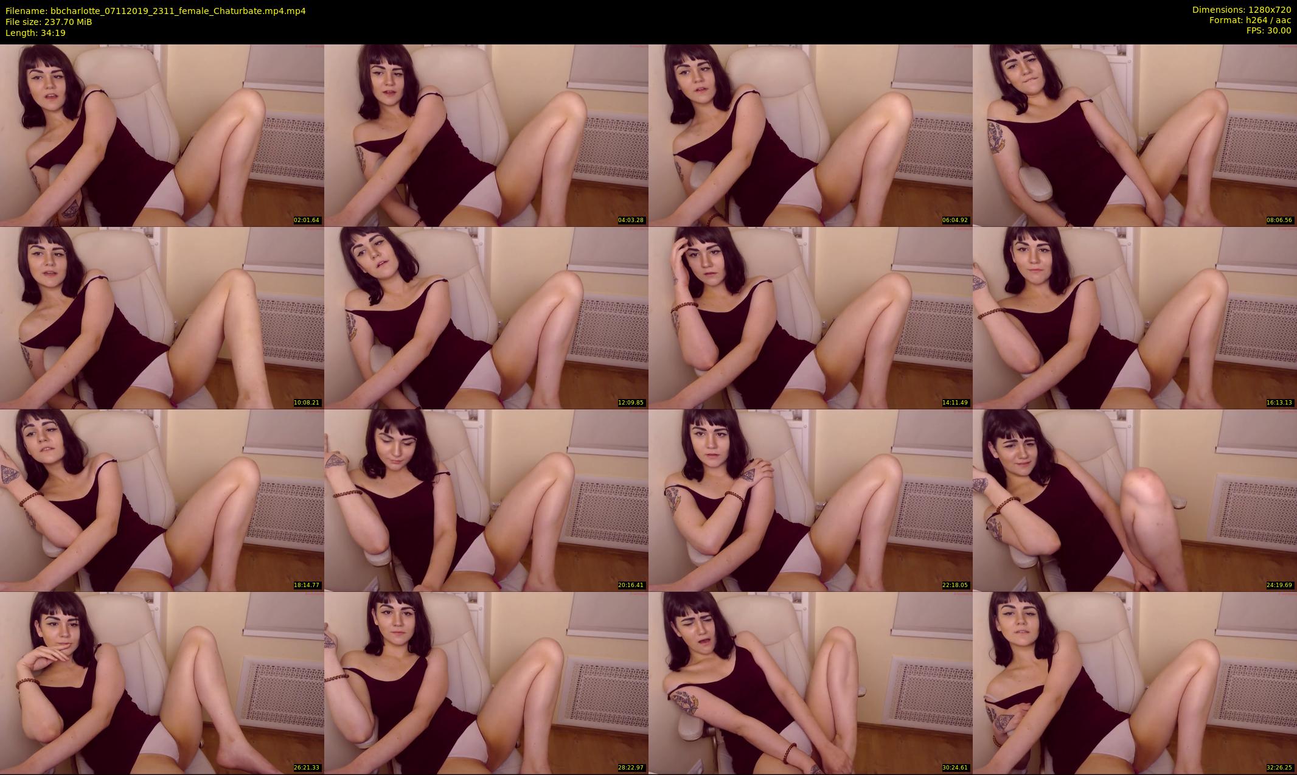Select the frame marked 04:03.28
This screenshot has width=1297, height=775.
pos(486,135)
